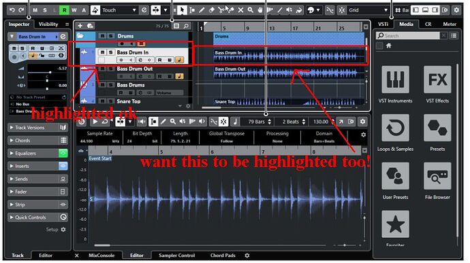Select the Zoom magnifier tool in top toolbar
470x263 pixels.
click(x=250, y=10)
